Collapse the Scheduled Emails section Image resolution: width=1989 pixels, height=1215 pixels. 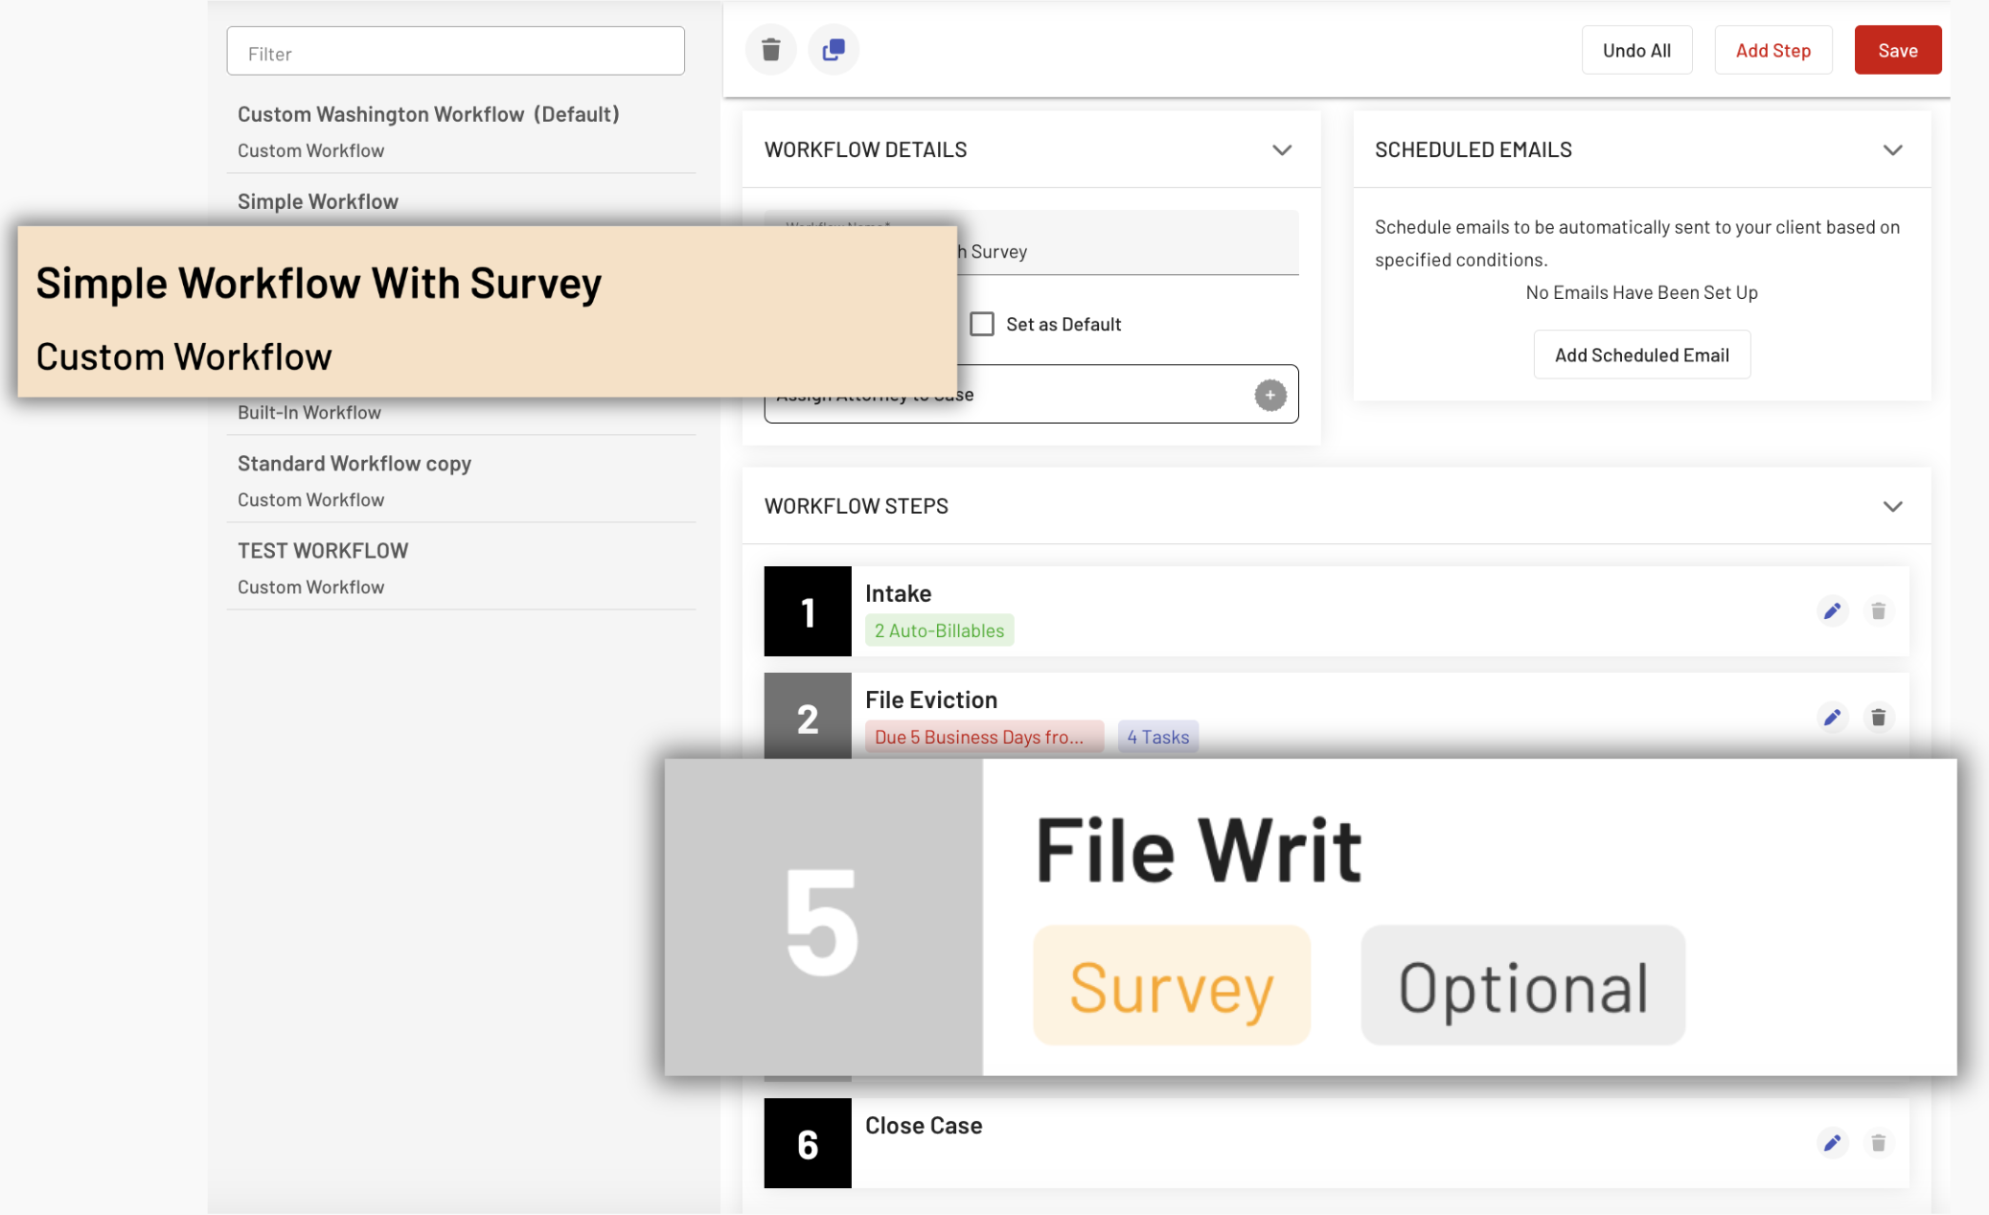tap(1892, 150)
